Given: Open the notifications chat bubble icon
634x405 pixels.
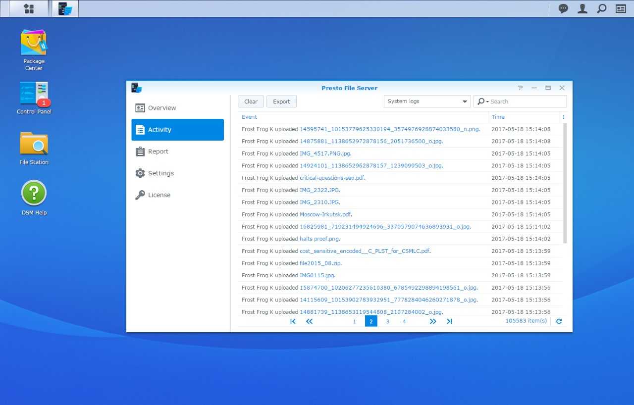Looking at the screenshot, I should (563, 8).
